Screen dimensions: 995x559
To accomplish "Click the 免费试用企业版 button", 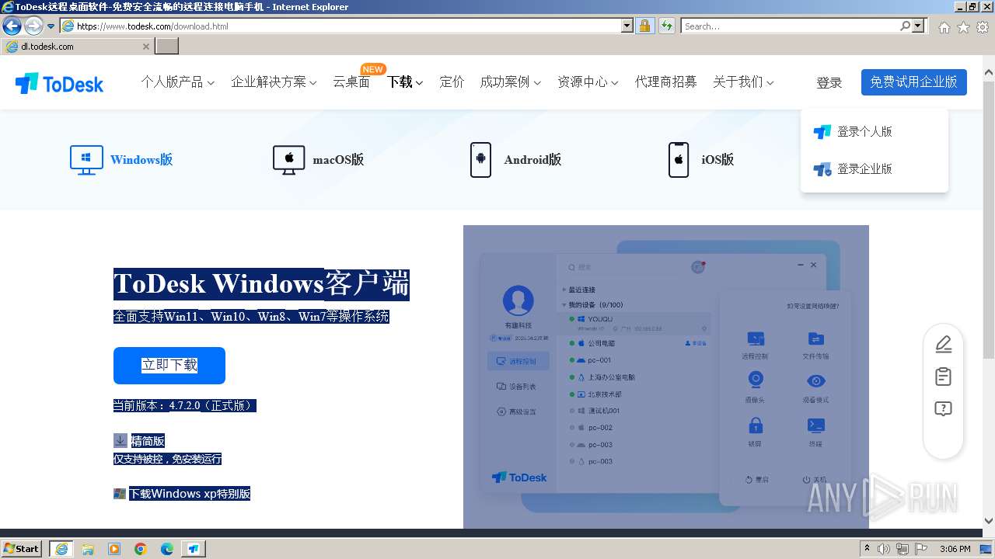I will pos(913,82).
